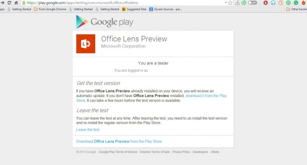Bookmark this page with the star icon

point(230,2)
